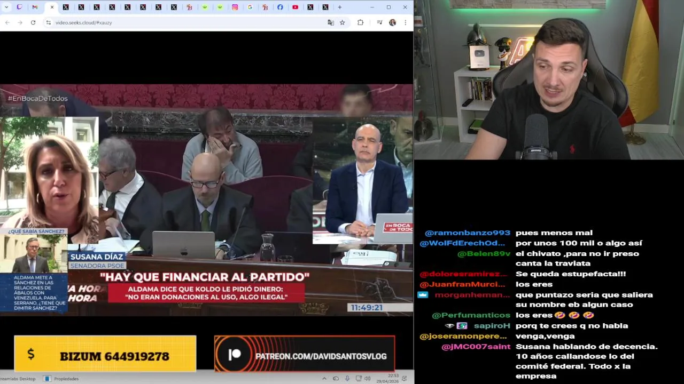Go back to previous page
Screen dimensions: 684x384
coord(7,22)
